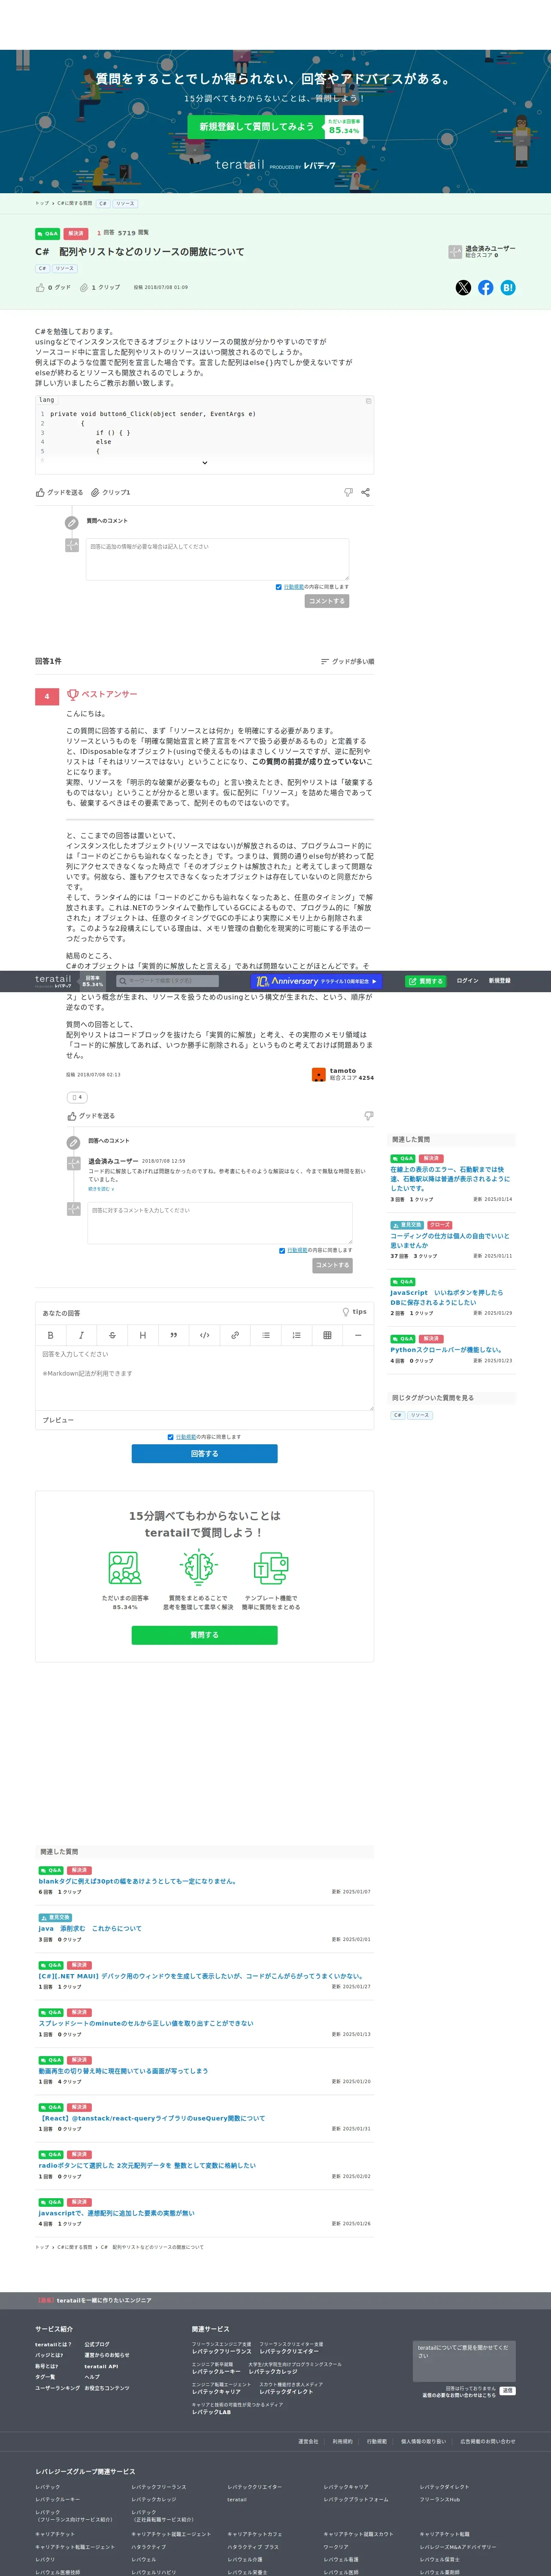The height and width of the screenshot is (2576, 551).
Task: Click the 質問する button in sticky header
Action: click(x=426, y=981)
